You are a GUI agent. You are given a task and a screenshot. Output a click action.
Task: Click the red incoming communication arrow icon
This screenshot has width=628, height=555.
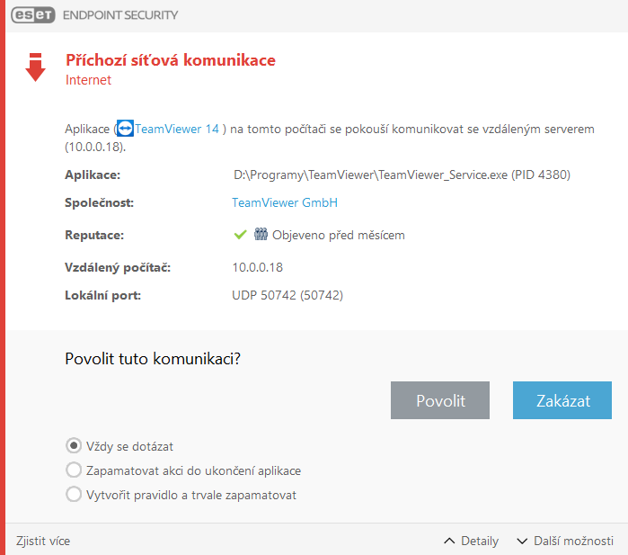click(35, 67)
